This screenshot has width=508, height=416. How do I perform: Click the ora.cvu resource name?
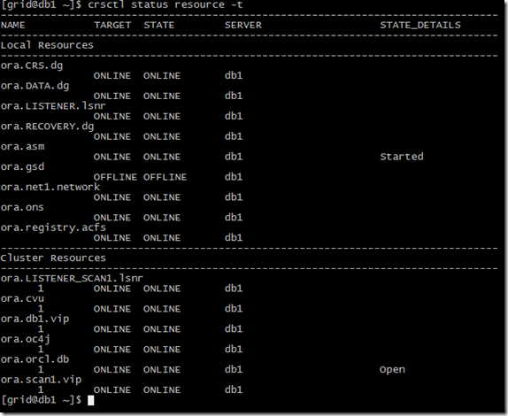pyautogui.click(x=22, y=298)
